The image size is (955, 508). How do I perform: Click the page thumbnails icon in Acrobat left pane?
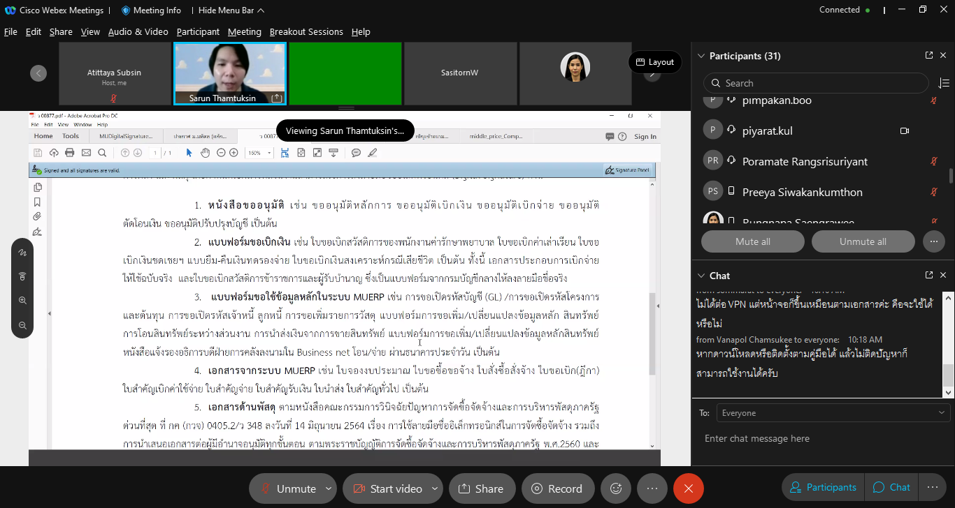click(x=38, y=187)
